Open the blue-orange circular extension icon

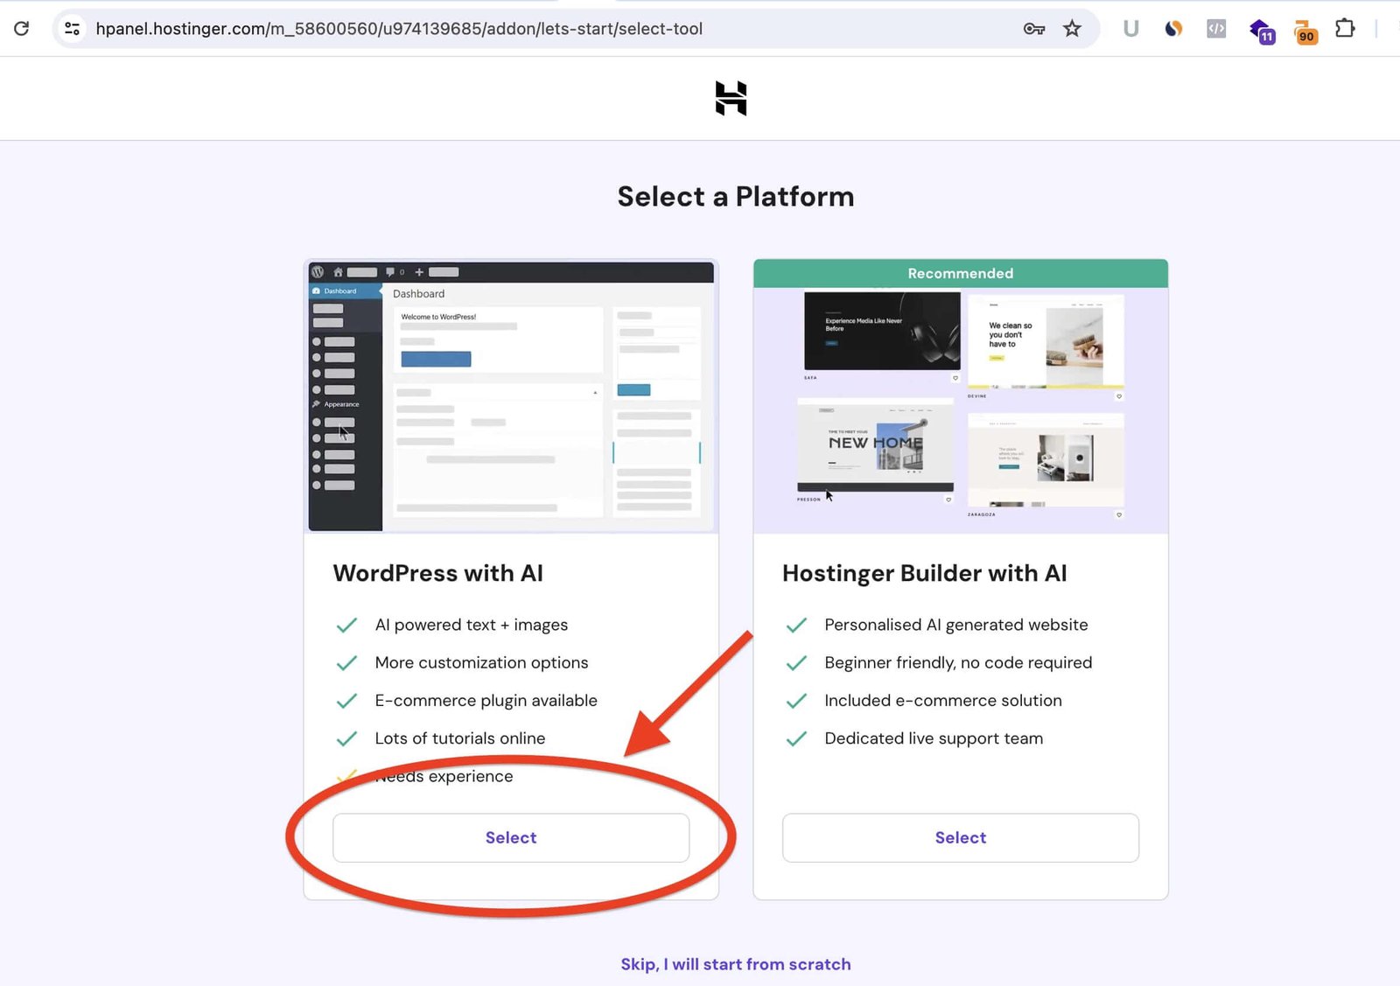coord(1173,29)
